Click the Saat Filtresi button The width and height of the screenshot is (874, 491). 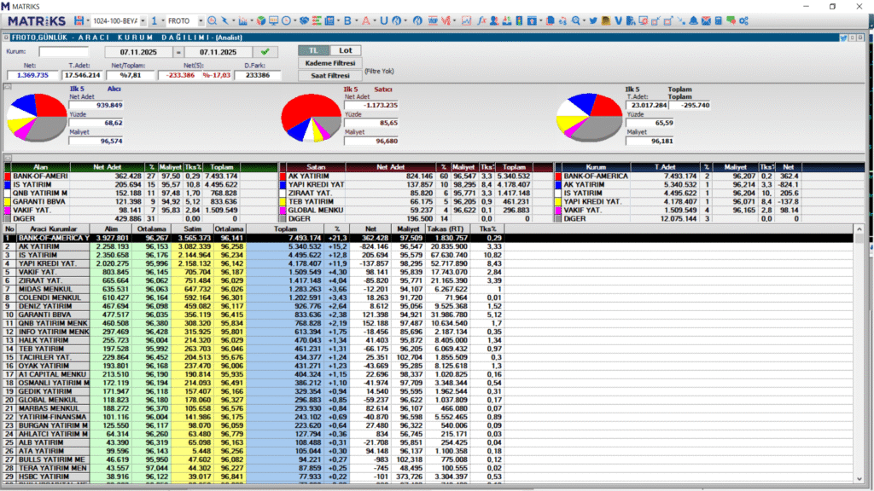pyautogui.click(x=329, y=75)
